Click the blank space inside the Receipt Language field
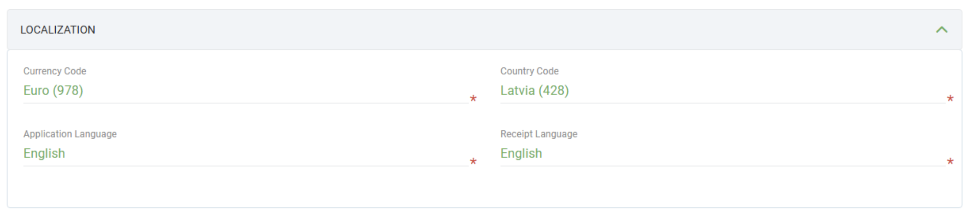The width and height of the screenshot is (970, 217). point(740,154)
